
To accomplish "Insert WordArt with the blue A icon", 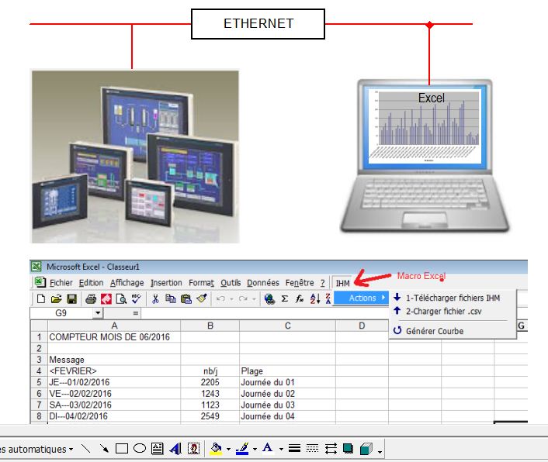I will point(175,448).
